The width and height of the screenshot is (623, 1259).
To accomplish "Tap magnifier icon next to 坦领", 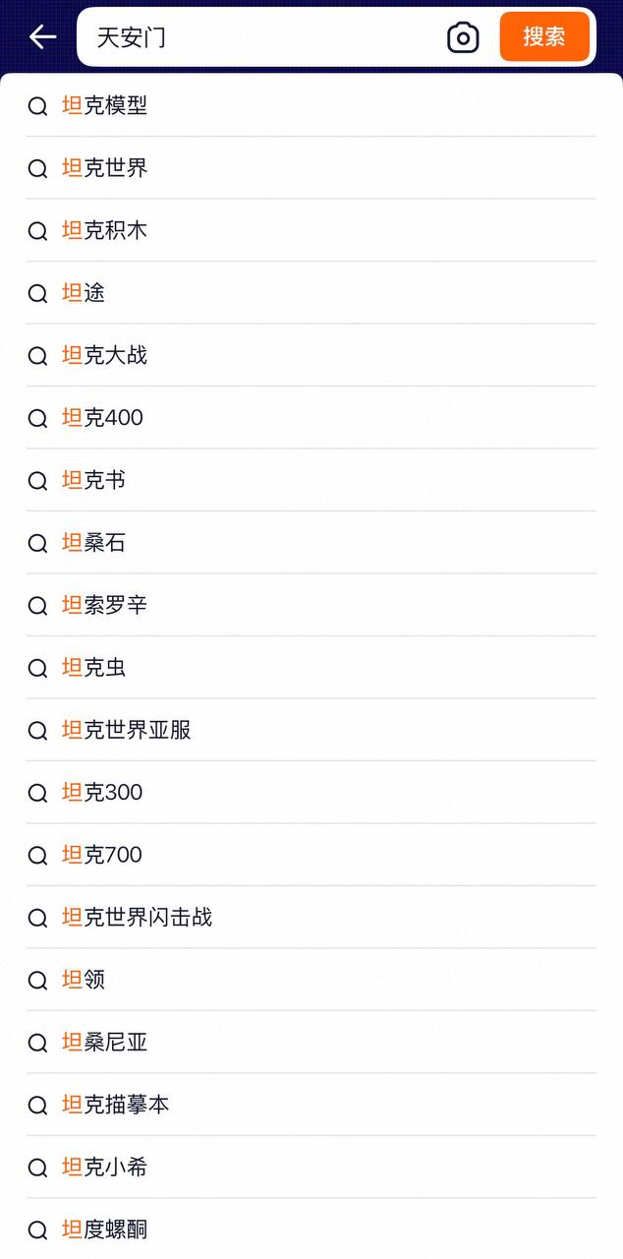I will point(37,981).
